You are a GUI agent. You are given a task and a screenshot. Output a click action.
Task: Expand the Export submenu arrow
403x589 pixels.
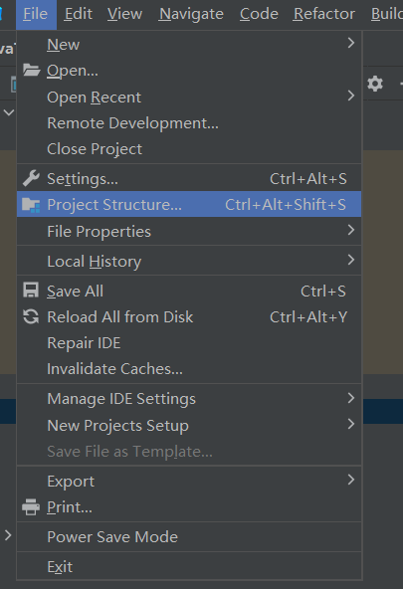tap(351, 480)
